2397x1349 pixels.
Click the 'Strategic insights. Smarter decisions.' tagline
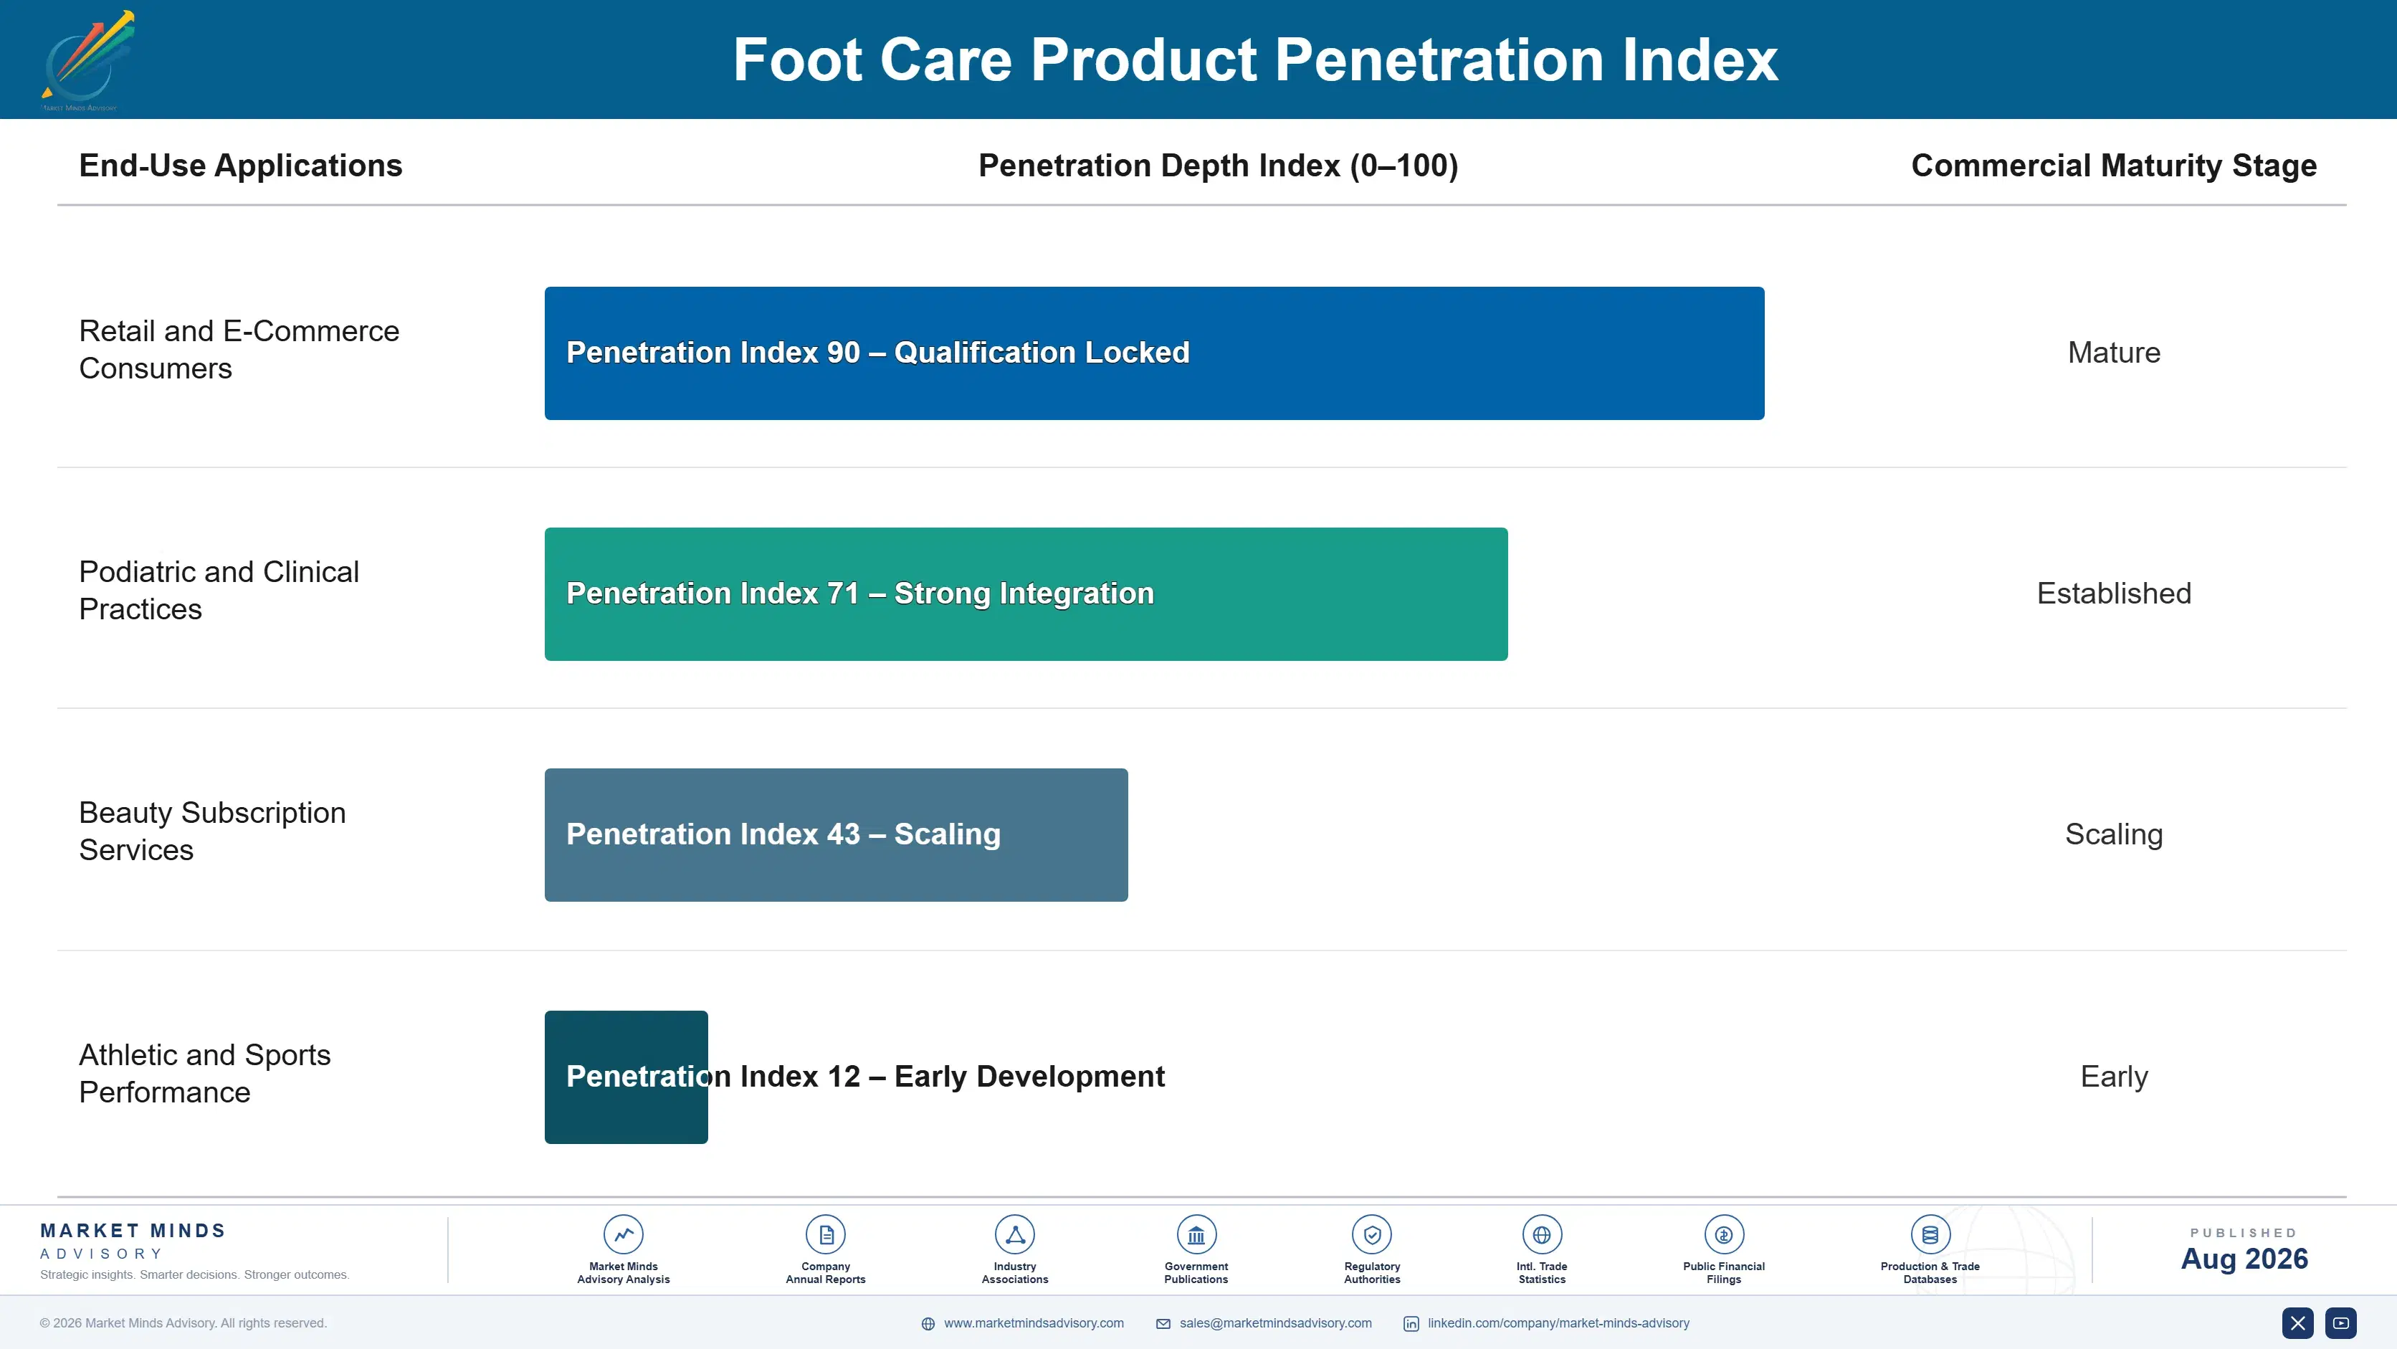point(194,1274)
